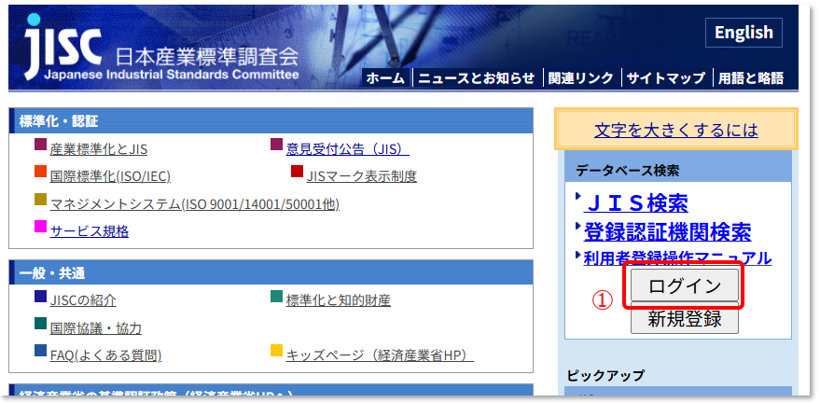Select 用語と略語 in the top menu
820x403 pixels.
pyautogui.click(x=750, y=78)
